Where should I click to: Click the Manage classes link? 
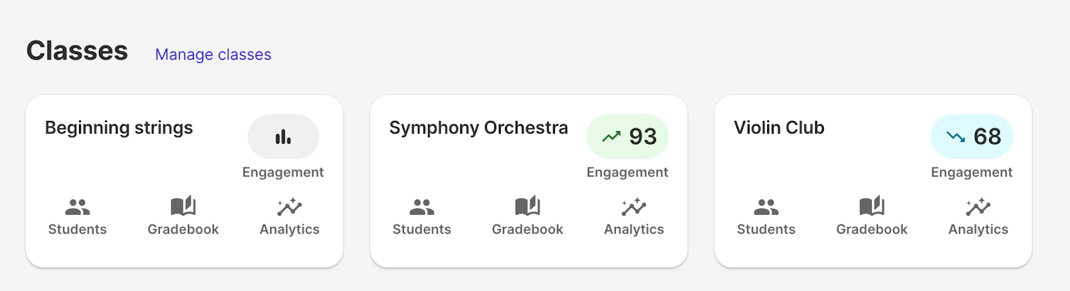click(x=213, y=54)
